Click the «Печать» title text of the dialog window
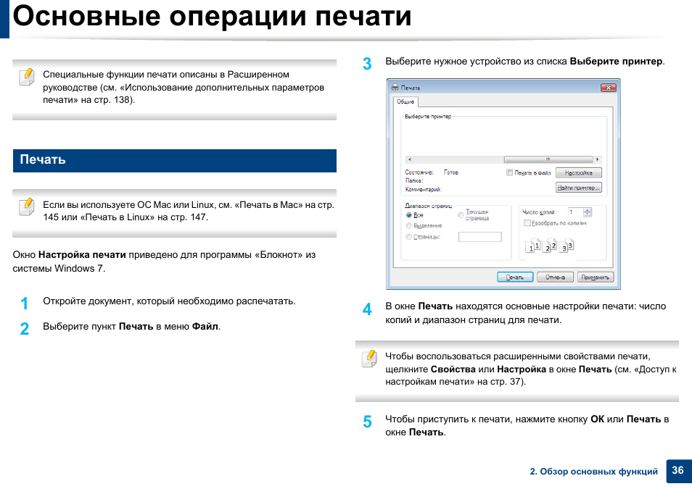The width and height of the screenshot is (692, 489). tap(411, 88)
